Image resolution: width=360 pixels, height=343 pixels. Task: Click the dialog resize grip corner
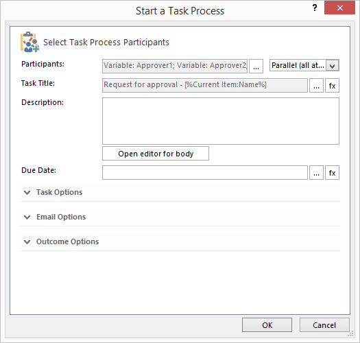click(350, 334)
